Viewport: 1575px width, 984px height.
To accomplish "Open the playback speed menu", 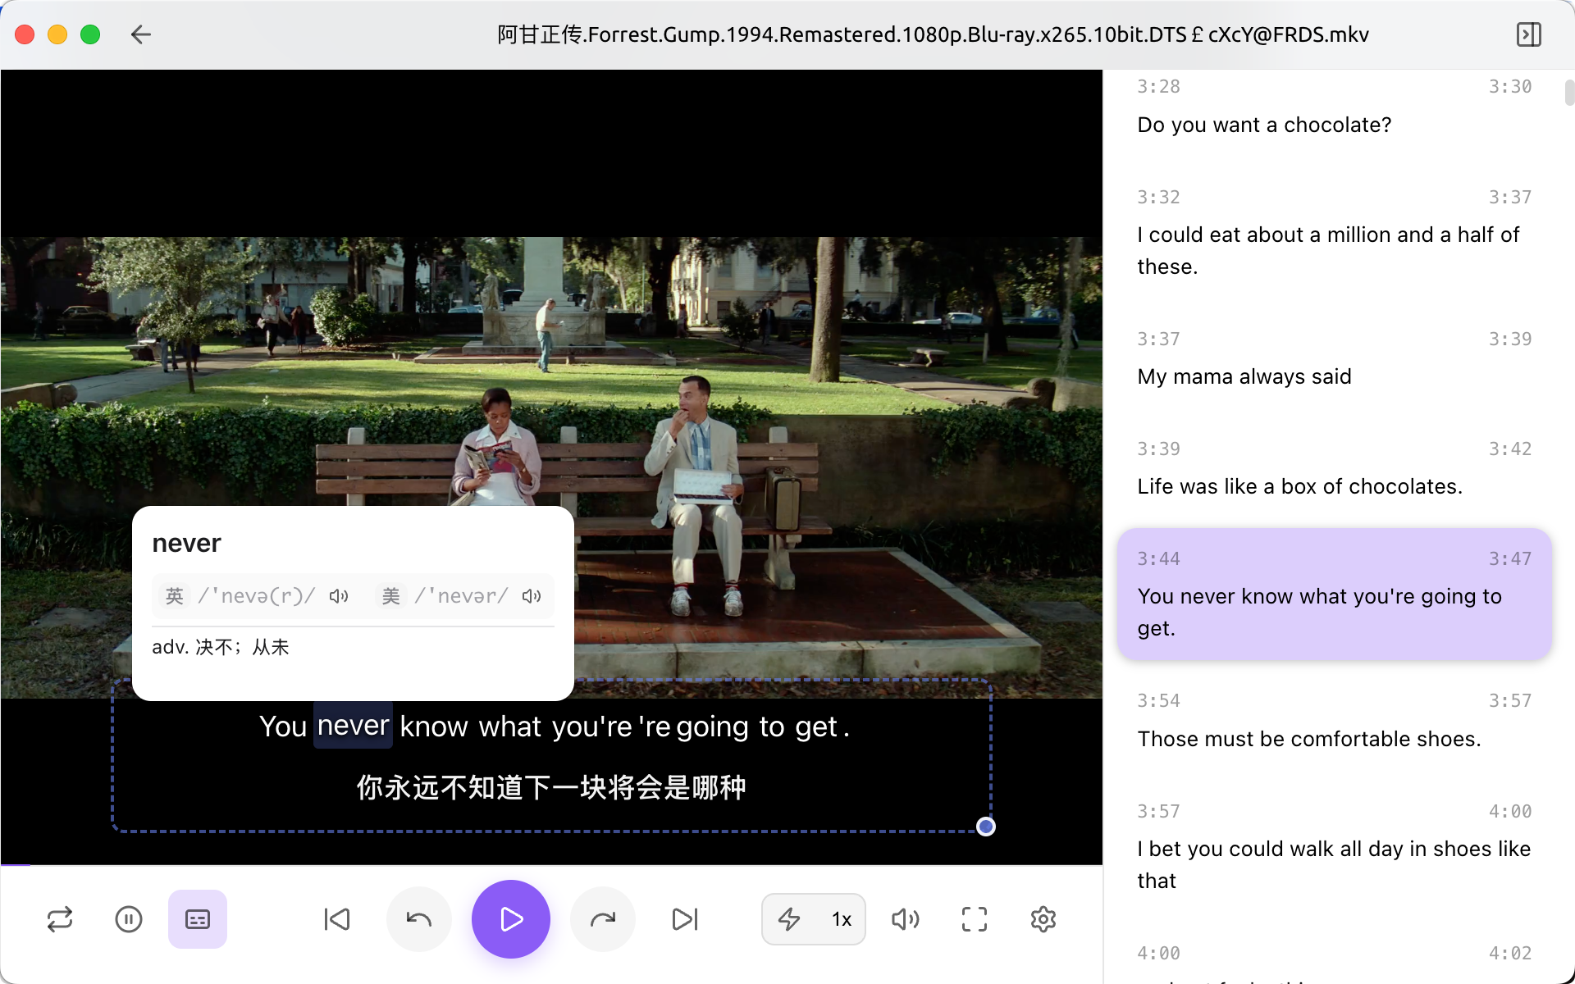I will click(x=841, y=919).
